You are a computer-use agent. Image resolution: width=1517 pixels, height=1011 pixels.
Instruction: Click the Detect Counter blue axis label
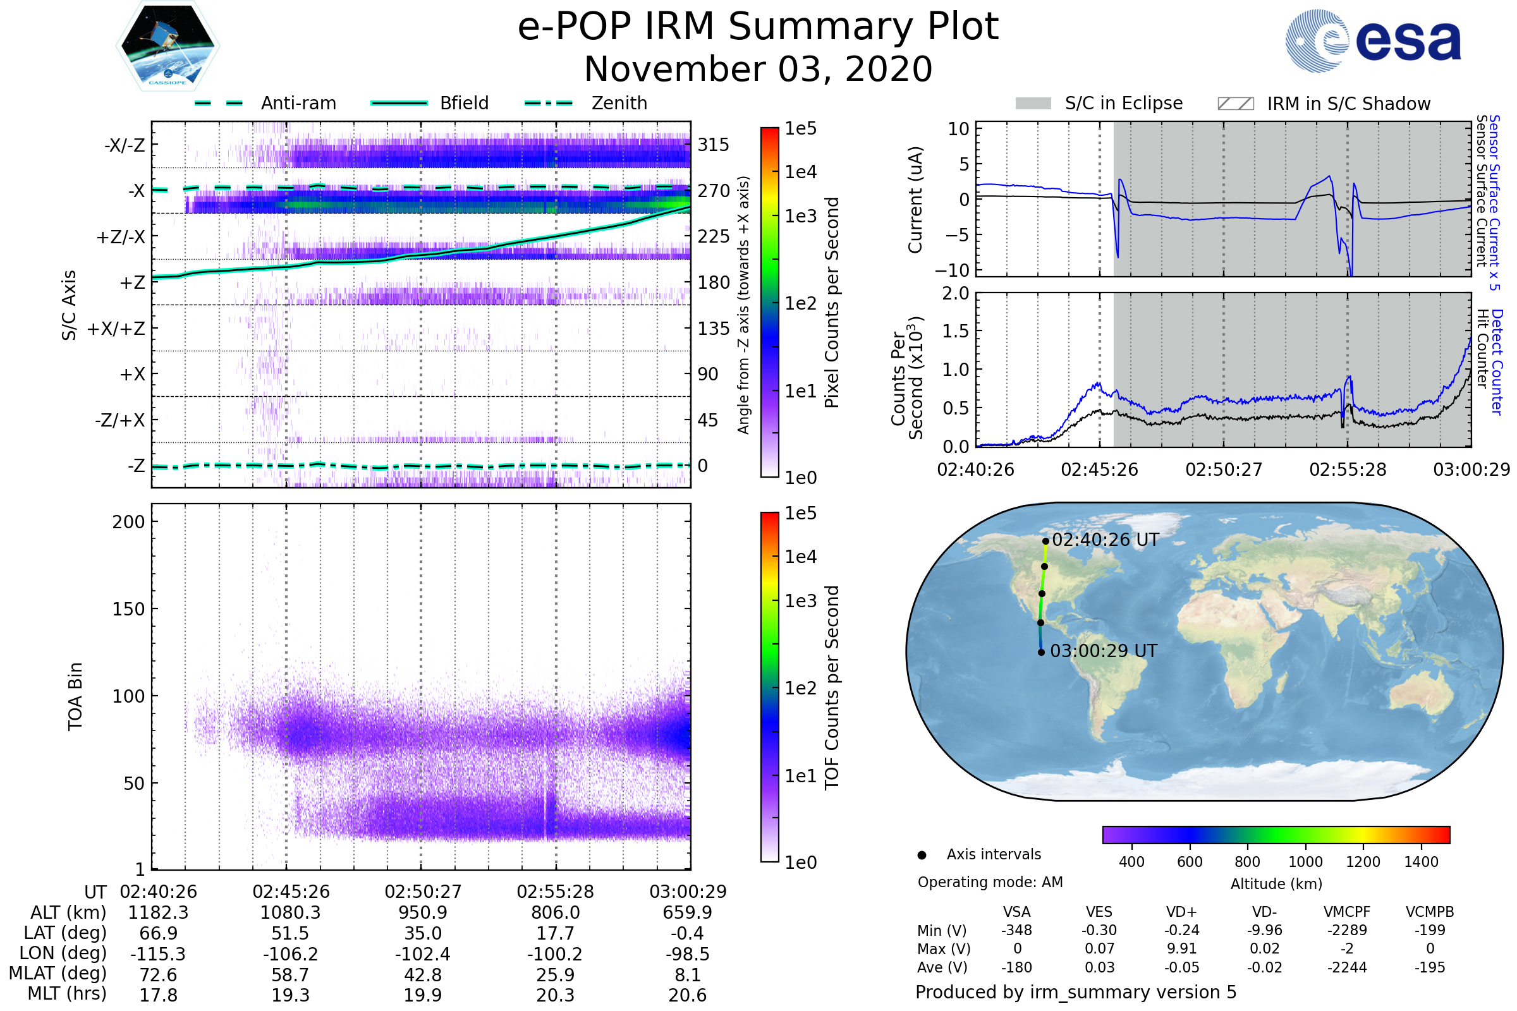(x=1497, y=361)
